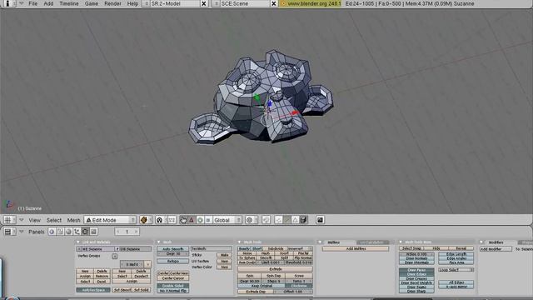Toggle Draw Faces option
Screen dimensions: 533x300
[x=416, y=270]
